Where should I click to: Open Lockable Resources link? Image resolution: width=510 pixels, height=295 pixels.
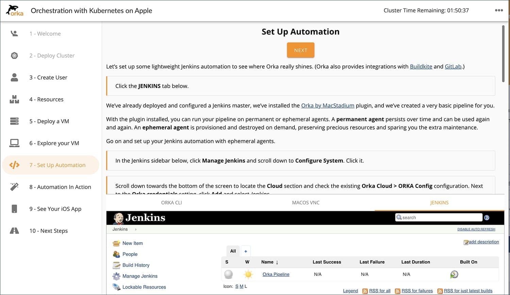[144, 287]
